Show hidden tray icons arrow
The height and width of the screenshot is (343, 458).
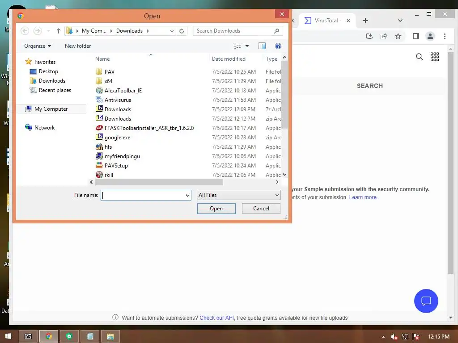point(383,337)
